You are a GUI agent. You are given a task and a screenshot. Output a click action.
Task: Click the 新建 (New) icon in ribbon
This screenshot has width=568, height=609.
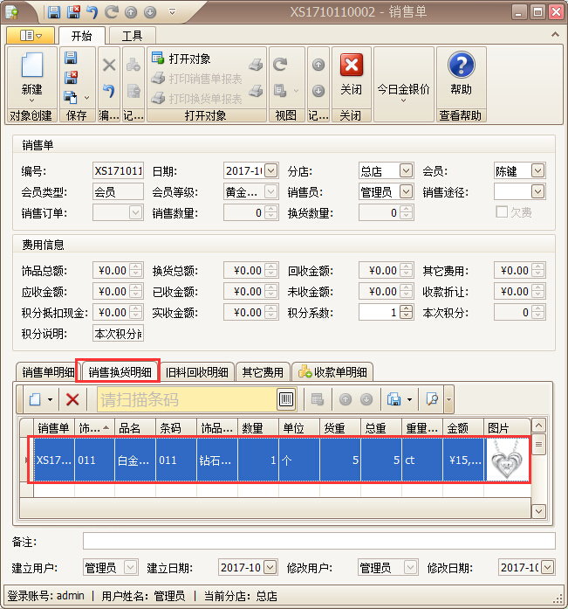[31, 69]
